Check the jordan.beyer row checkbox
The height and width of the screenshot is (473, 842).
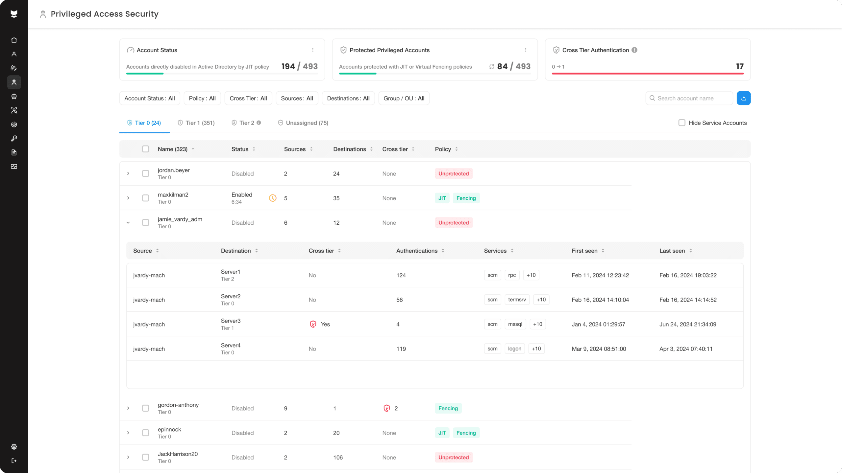click(x=145, y=173)
